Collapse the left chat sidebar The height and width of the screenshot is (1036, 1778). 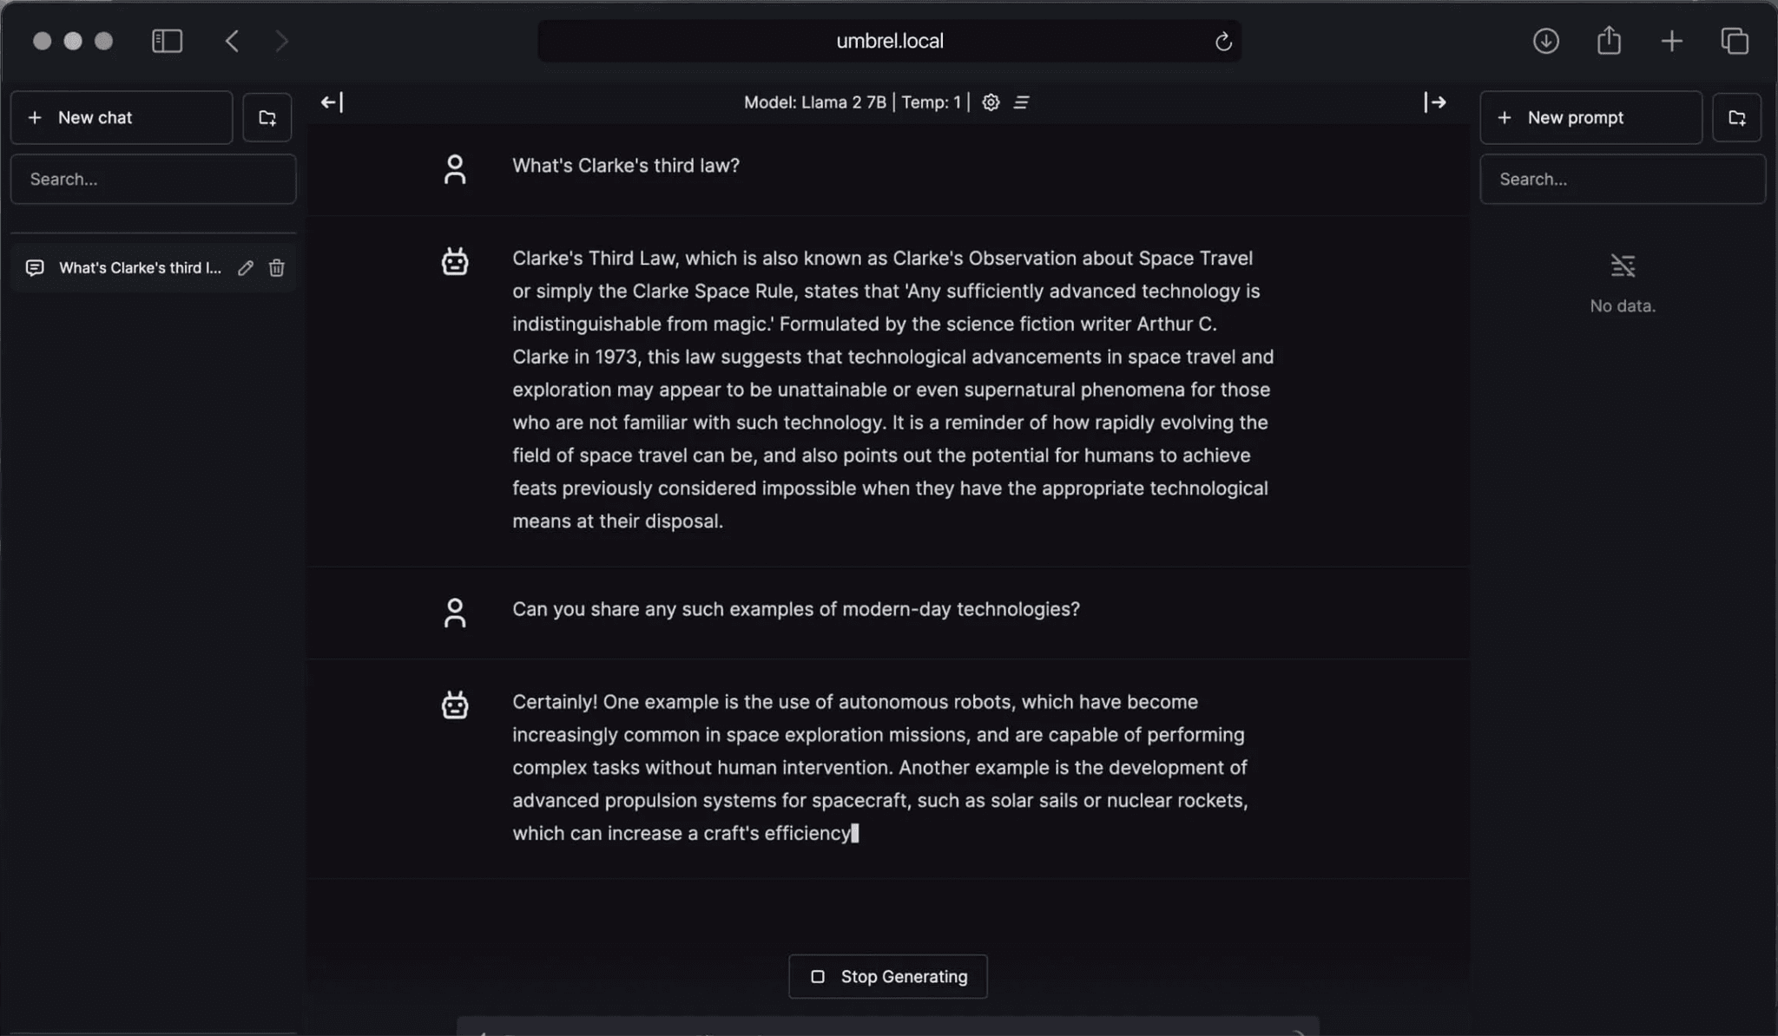tap(332, 102)
